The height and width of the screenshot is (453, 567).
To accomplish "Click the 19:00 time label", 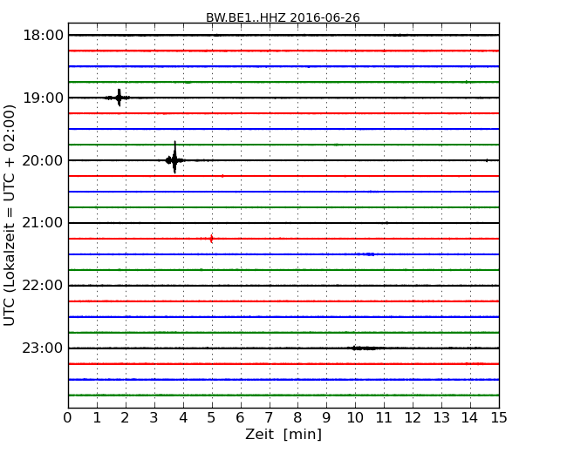I will pyautogui.click(x=43, y=98).
